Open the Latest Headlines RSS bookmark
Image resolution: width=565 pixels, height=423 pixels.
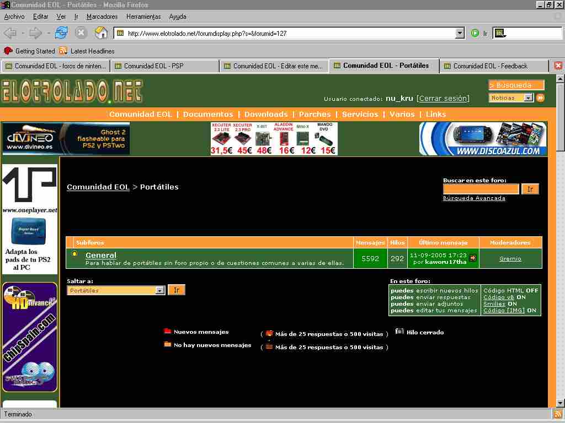87,51
